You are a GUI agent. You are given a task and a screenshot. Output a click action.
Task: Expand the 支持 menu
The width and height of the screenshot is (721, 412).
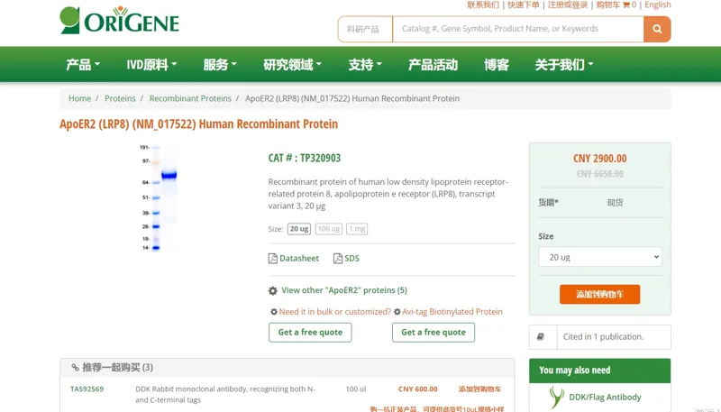(x=365, y=65)
